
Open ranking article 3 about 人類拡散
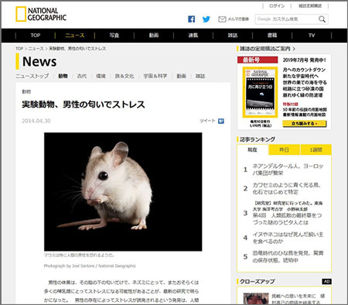click(x=287, y=213)
